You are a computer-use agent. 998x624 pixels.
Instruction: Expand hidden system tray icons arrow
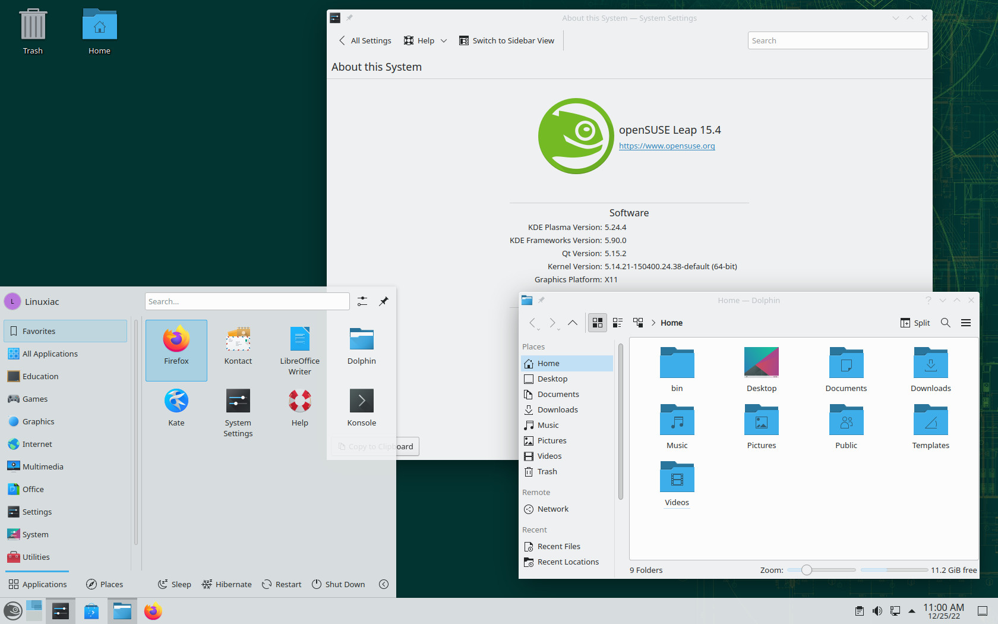(912, 611)
